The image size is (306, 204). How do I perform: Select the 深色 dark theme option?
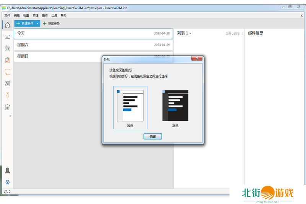coord(175,108)
